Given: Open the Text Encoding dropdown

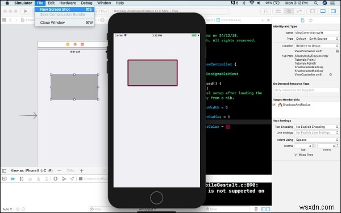Looking at the screenshot, I should (317, 127).
